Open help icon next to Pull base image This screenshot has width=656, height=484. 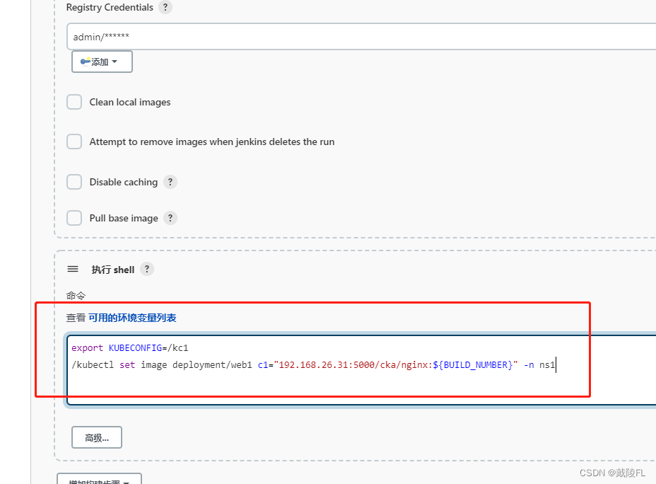[170, 218]
